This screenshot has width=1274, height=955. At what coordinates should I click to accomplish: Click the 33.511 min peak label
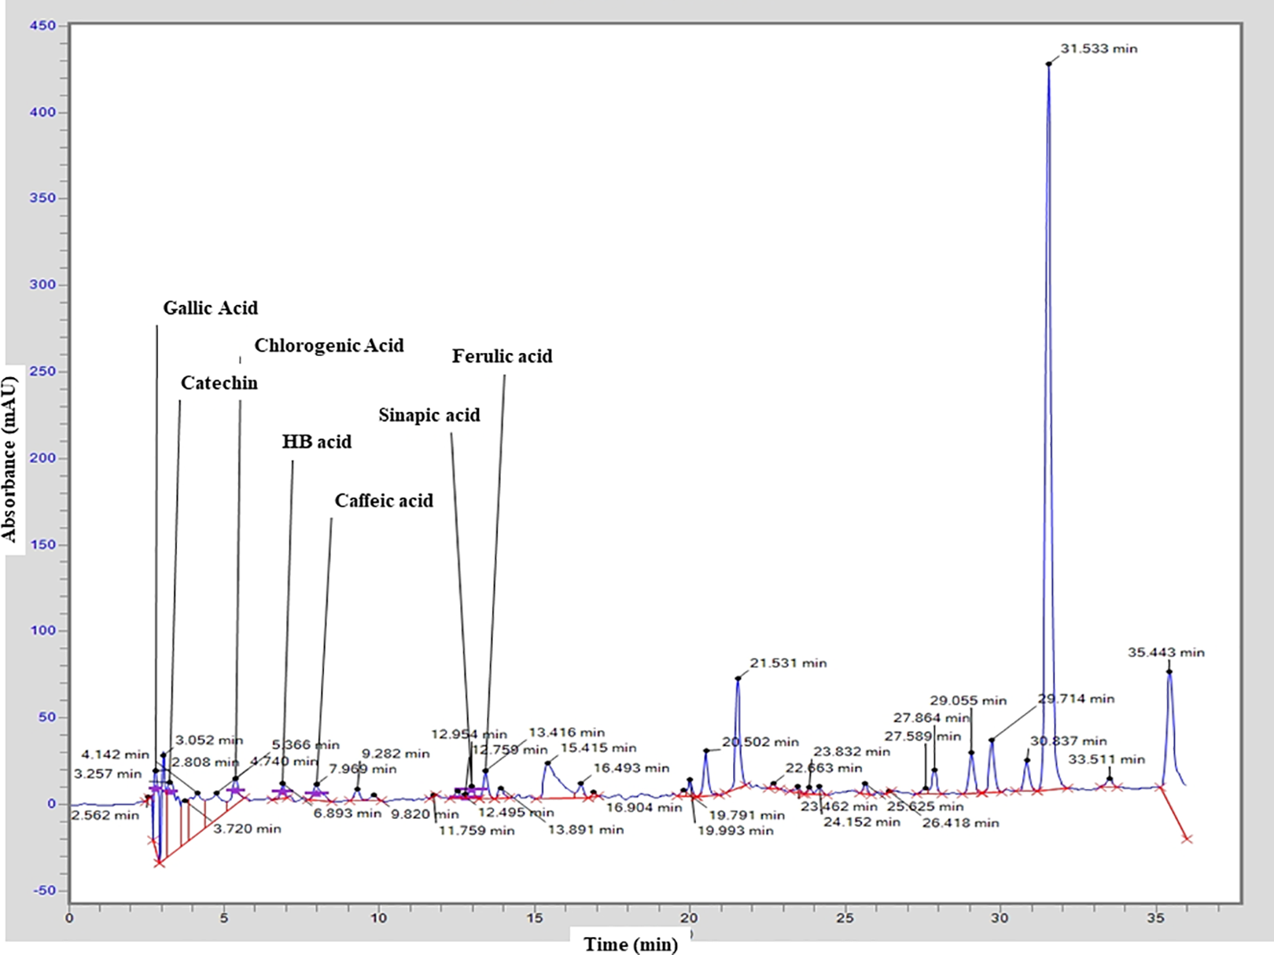1106,759
